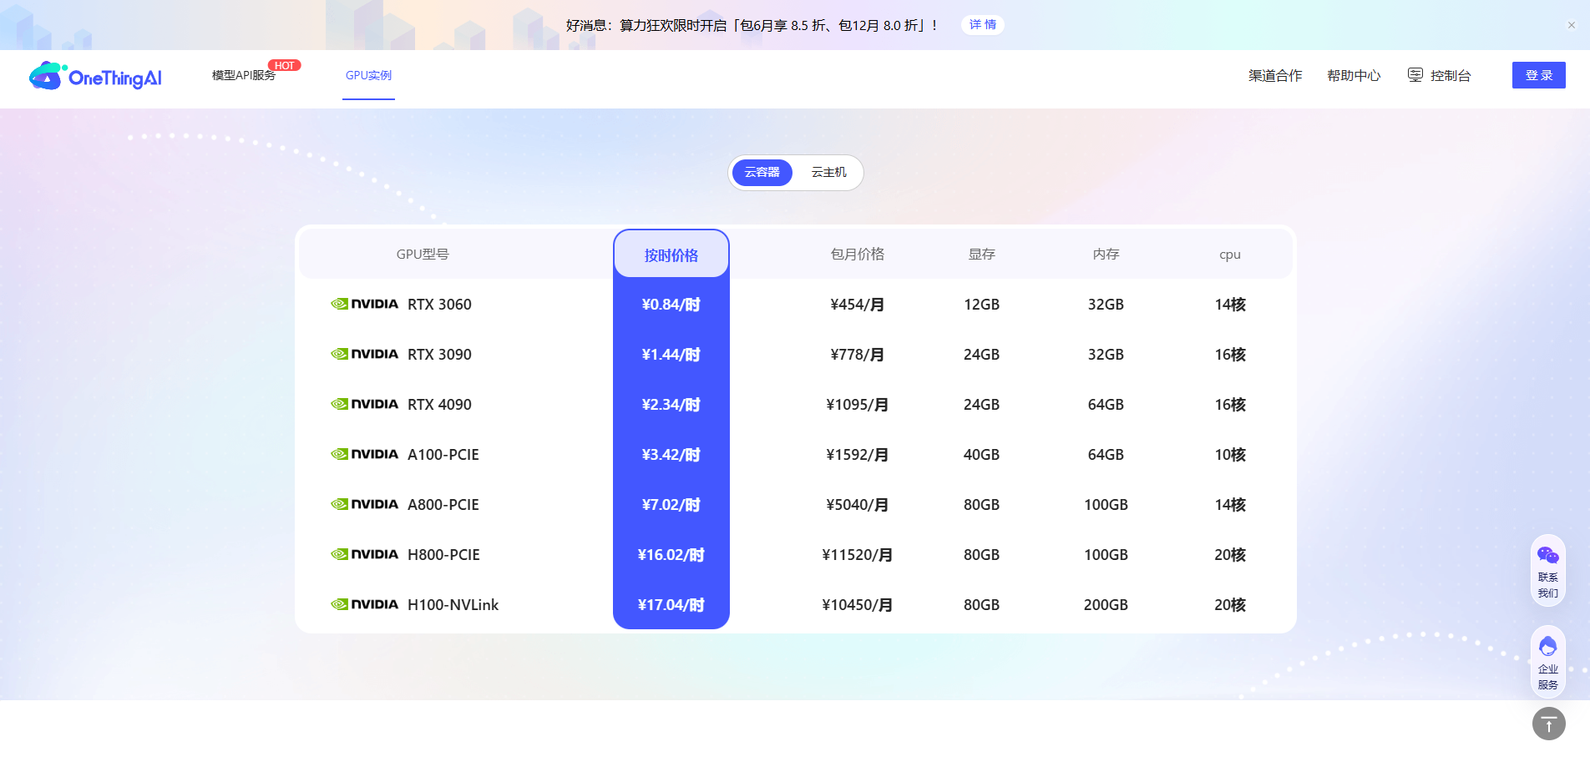Click the ¥16.02/时 hourly price
Screen dimensions: 1590x782
pos(671,555)
